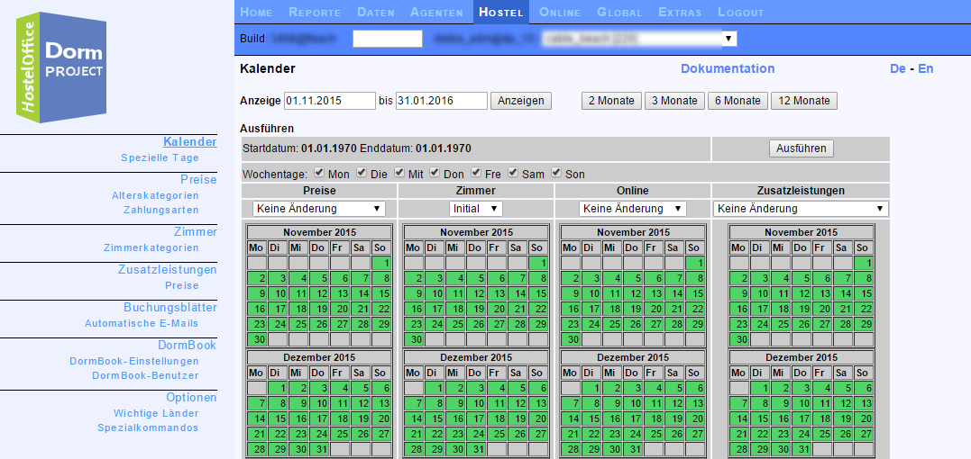Open Zahlungsarten in sidebar
The height and width of the screenshot is (459, 971).
pos(161,210)
